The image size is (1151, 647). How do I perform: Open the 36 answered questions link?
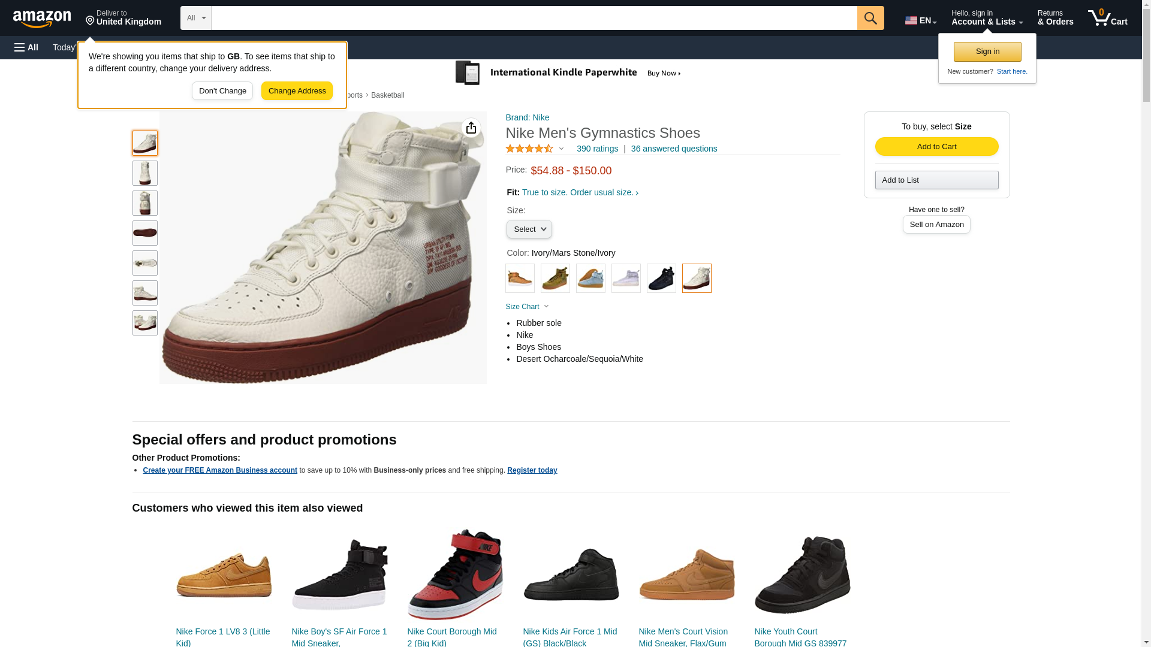tap(674, 149)
